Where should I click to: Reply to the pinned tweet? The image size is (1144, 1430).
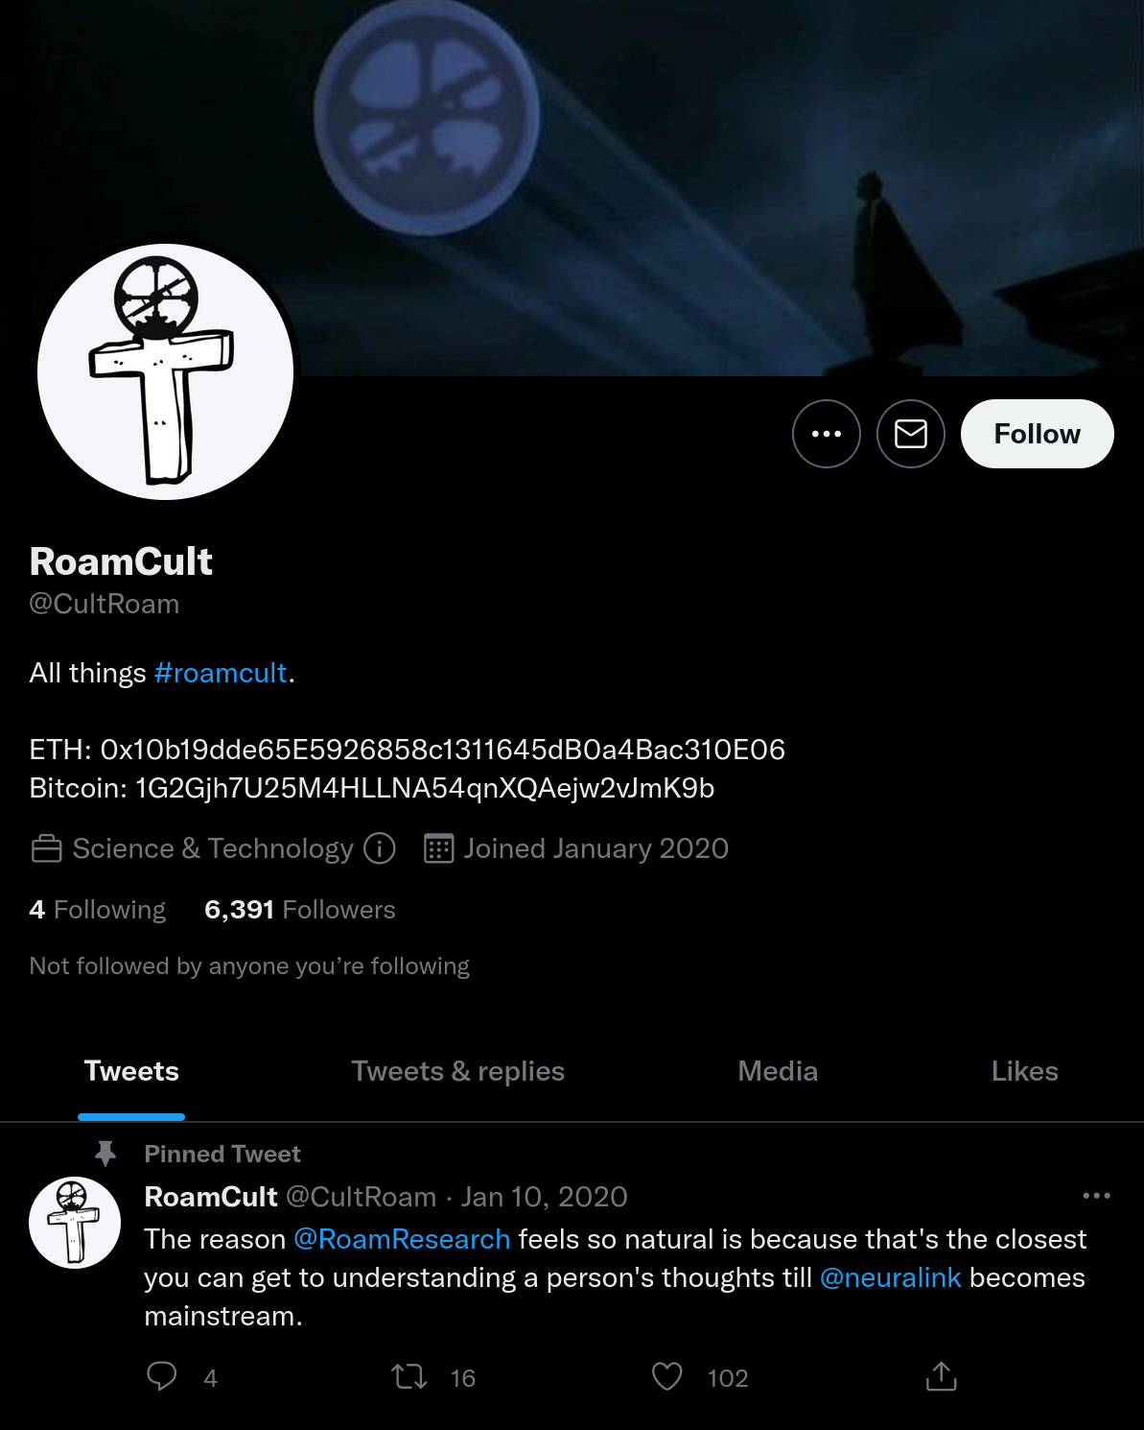tap(162, 1376)
